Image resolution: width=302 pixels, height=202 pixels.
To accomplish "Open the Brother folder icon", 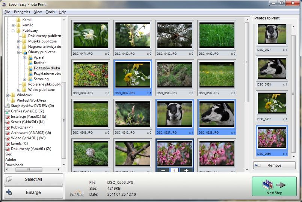I will click(30, 63).
